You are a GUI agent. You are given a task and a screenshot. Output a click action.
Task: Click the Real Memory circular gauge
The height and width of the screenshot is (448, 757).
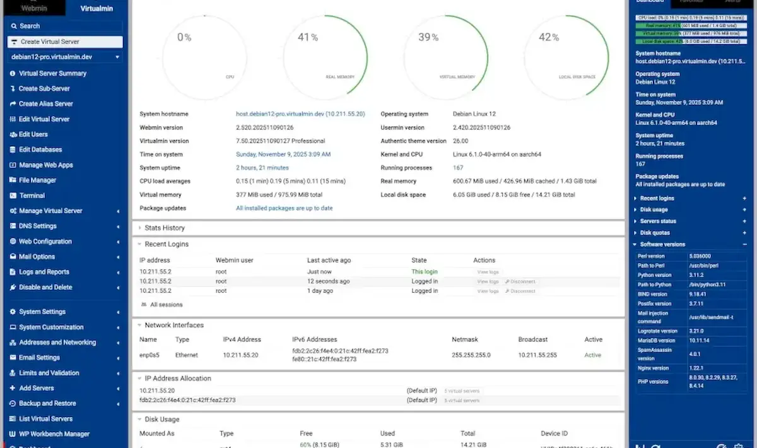point(326,57)
